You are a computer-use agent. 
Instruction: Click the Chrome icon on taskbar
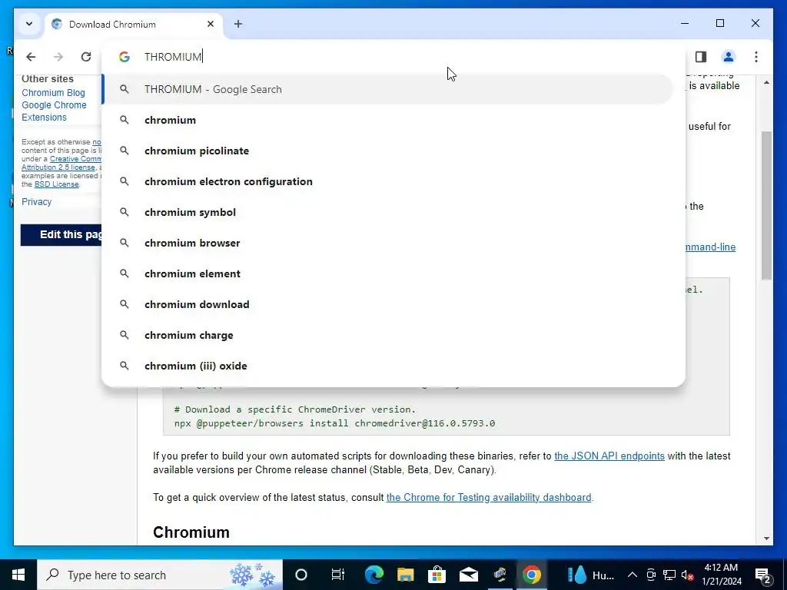click(532, 575)
